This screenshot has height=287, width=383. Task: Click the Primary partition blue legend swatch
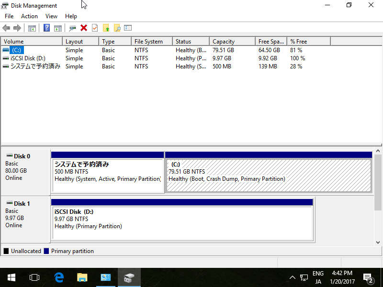pyautogui.click(x=46, y=251)
